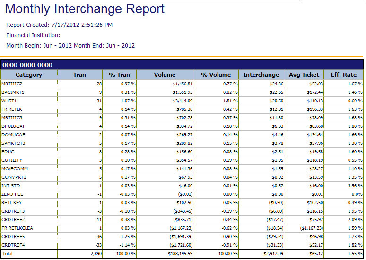Click the Total row label
Screen dimensions: 366x260
tap(7, 253)
